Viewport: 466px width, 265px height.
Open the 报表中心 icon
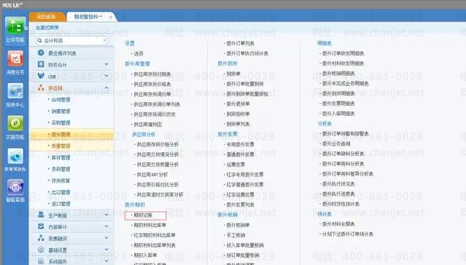(14, 94)
